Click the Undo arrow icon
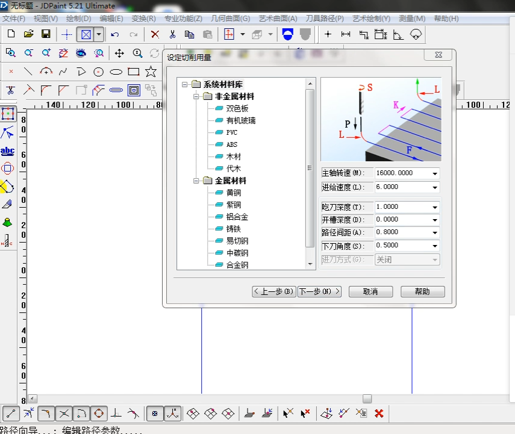 [x=114, y=34]
